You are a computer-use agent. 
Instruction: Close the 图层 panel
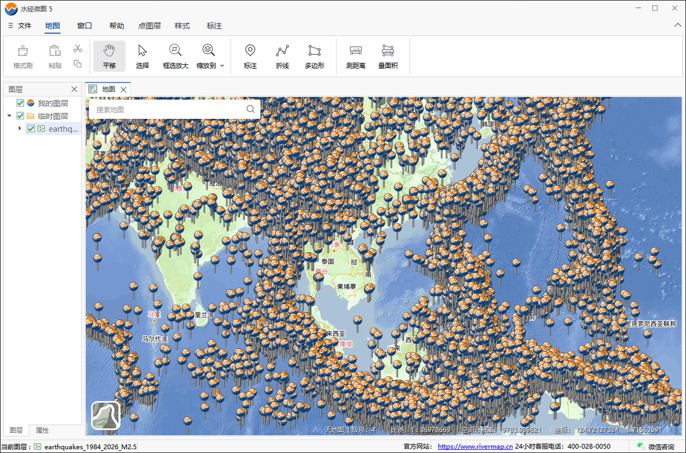tap(74, 90)
